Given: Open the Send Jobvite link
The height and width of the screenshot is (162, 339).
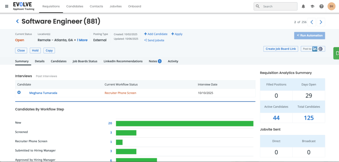Looking at the screenshot, I should (x=154, y=40).
